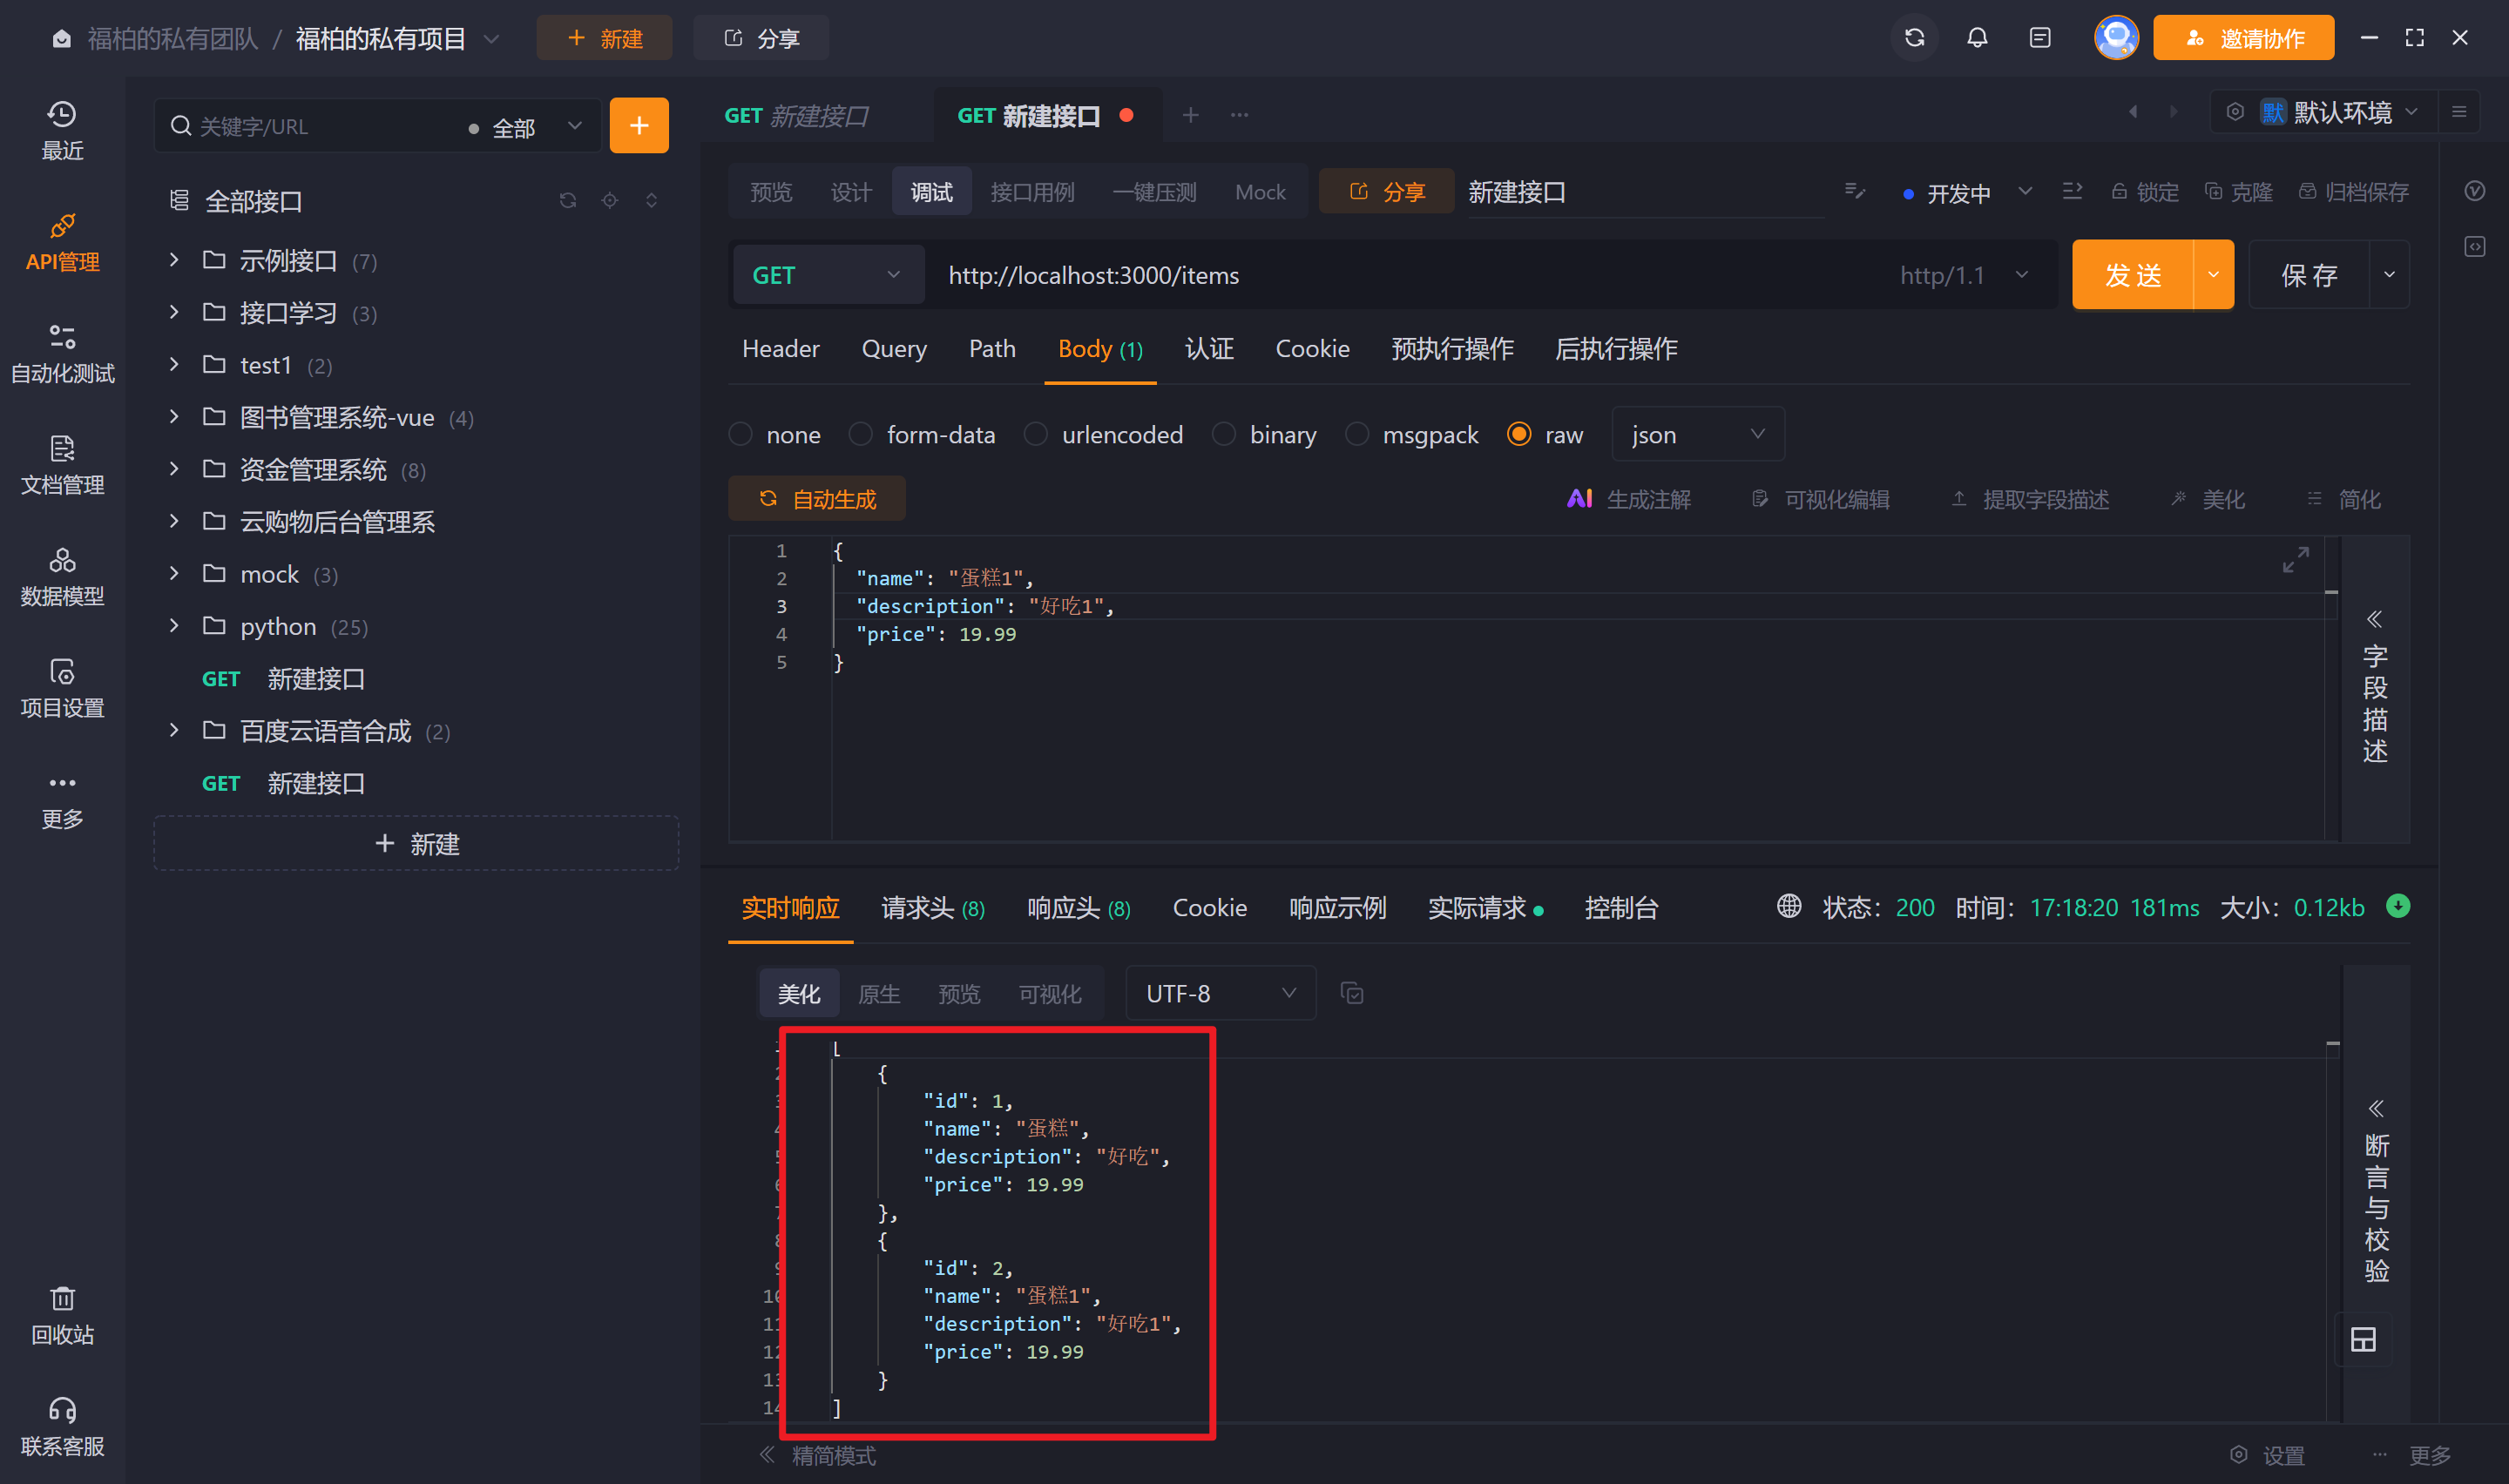Select the none body type
2509x1484 pixels.
(x=741, y=435)
